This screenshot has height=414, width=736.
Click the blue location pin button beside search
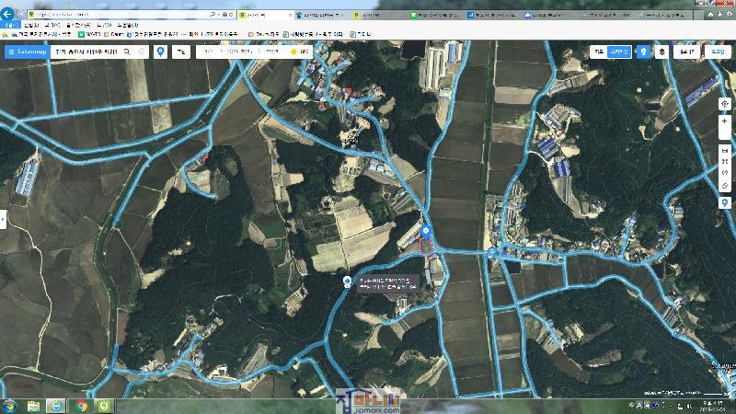click(161, 52)
